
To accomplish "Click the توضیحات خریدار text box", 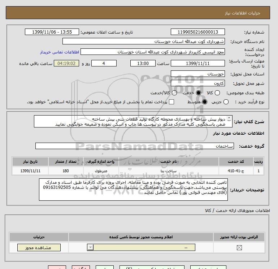I will 133,190.
